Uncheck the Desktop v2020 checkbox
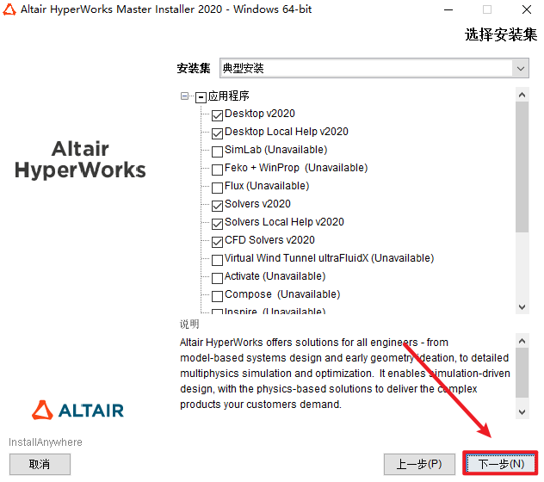 coord(217,115)
